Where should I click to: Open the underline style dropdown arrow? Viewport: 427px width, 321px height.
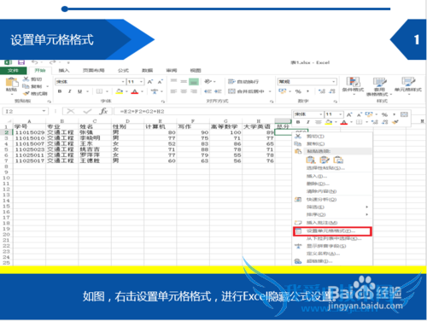click(x=87, y=91)
